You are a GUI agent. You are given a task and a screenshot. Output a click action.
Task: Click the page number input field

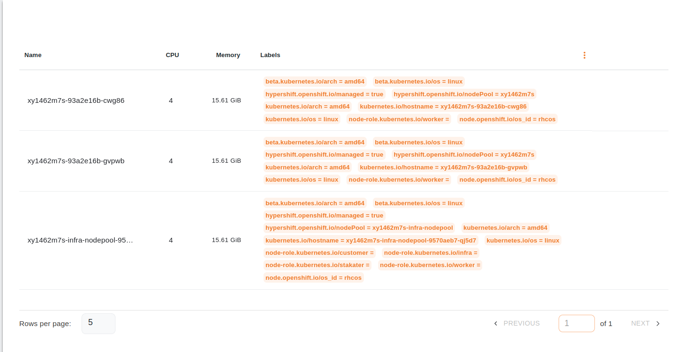pyautogui.click(x=576, y=324)
